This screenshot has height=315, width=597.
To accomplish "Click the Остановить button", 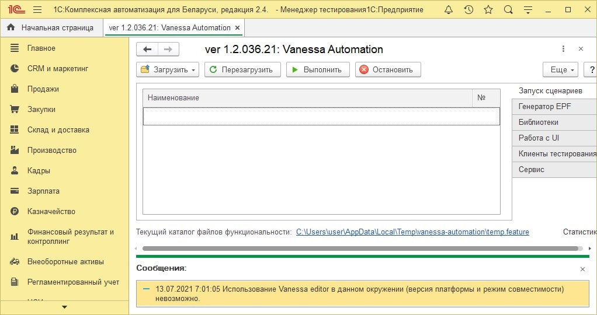I will [388, 69].
